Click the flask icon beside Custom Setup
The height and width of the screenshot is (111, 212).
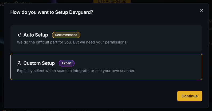click(19, 63)
